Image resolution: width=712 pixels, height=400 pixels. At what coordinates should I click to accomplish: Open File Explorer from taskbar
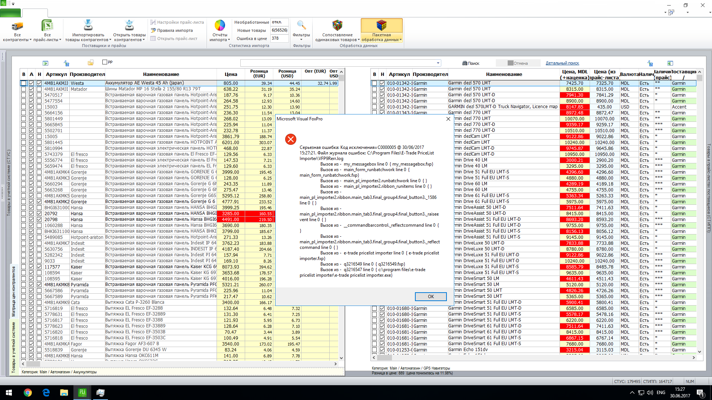coord(64,393)
